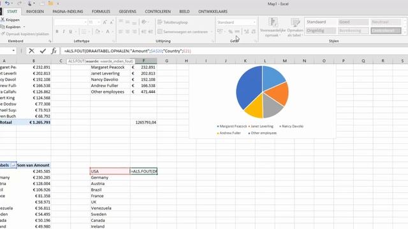Toggle center text alignment
The image size is (408, 229).
click(x=127, y=32)
